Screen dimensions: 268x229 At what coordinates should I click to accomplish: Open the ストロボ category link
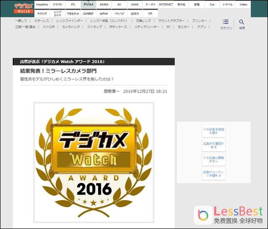click(49, 27)
